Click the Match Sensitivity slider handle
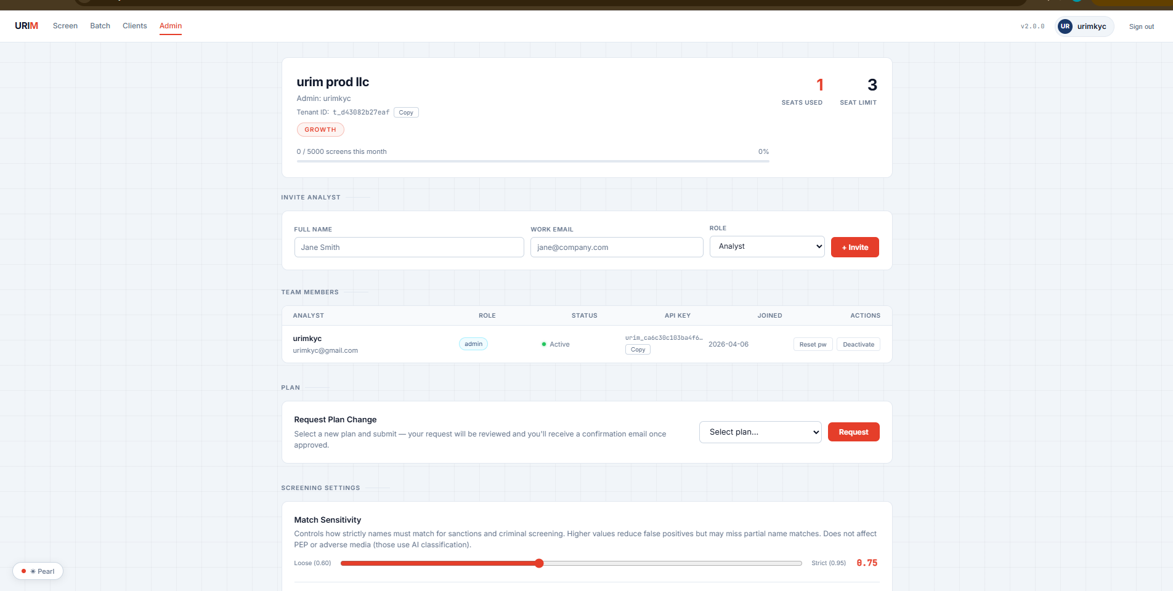This screenshot has width=1173, height=591. (539, 563)
